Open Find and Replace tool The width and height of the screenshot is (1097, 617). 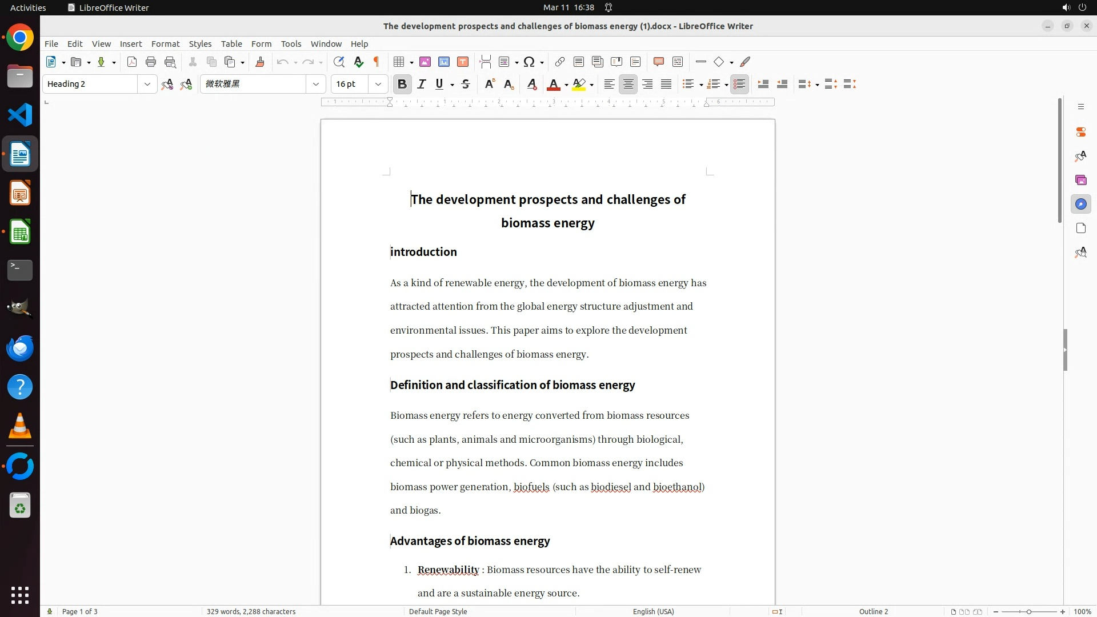(x=339, y=62)
